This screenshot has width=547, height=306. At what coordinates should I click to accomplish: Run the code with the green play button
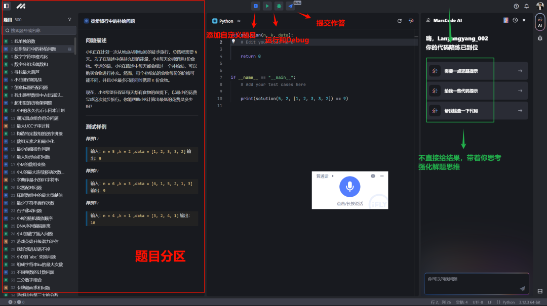pyautogui.click(x=267, y=6)
